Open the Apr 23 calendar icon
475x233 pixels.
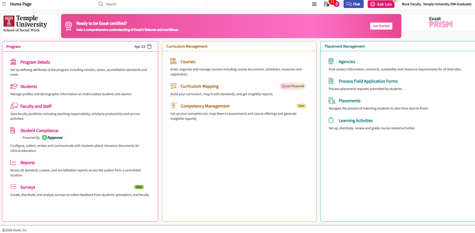click(x=149, y=47)
